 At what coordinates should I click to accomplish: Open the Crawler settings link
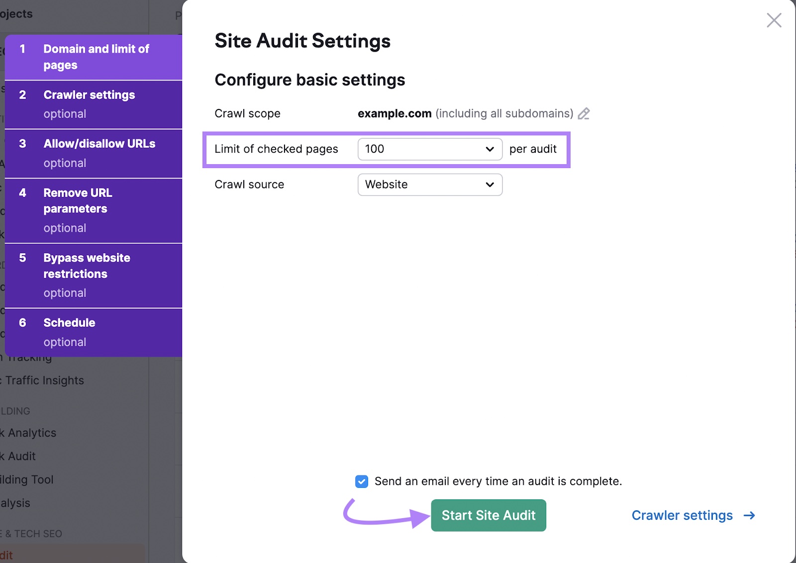[x=682, y=516]
